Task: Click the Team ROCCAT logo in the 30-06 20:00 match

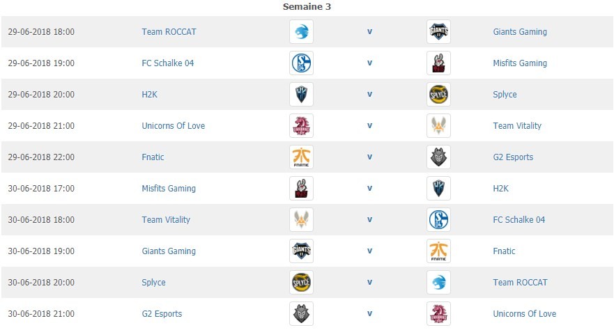Action: click(438, 282)
